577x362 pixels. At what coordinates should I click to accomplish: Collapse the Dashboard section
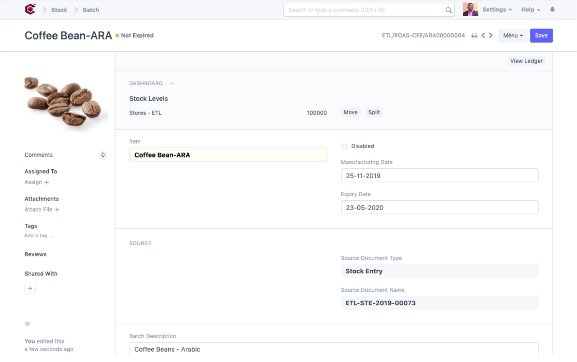(171, 83)
